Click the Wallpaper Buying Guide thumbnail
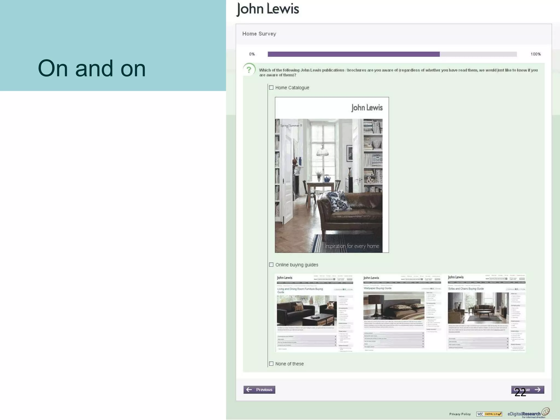This screenshot has height=420, width=560. (x=401, y=313)
